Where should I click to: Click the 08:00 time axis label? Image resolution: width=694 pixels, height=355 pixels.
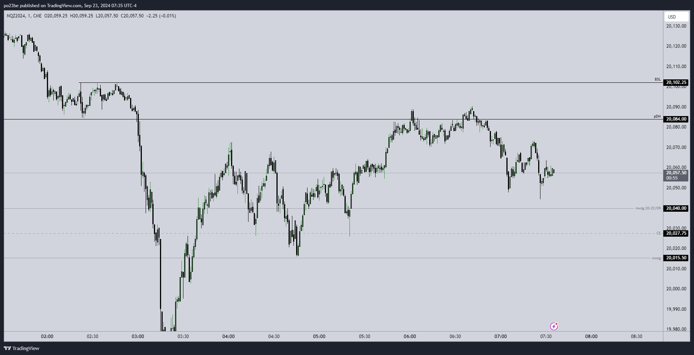(x=591, y=336)
